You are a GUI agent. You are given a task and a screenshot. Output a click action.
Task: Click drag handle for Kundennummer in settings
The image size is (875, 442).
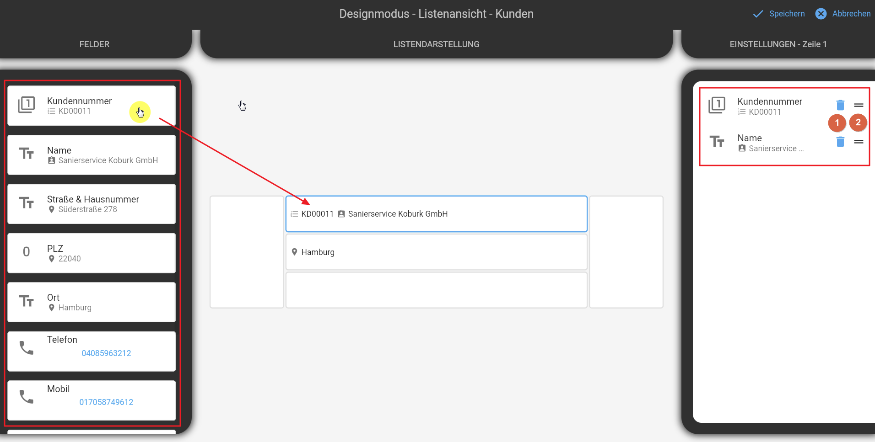[x=859, y=105]
